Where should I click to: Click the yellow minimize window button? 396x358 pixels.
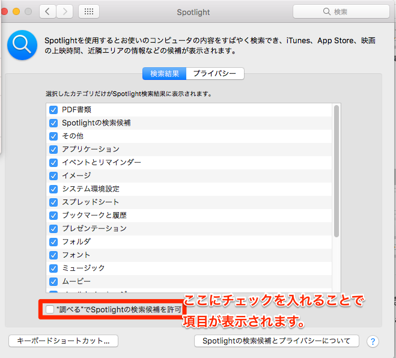coord(16,11)
